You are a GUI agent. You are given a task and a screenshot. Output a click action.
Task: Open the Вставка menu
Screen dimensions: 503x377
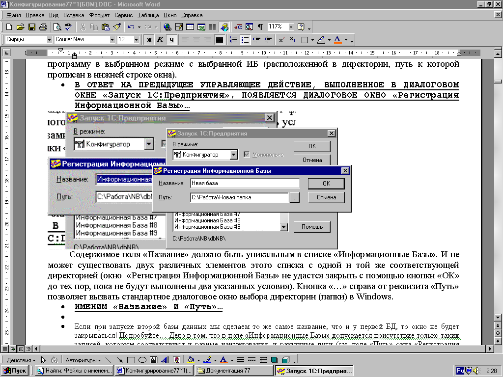(x=74, y=15)
